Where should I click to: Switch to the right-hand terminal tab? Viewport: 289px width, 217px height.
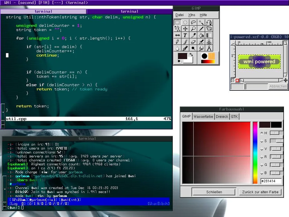[x=129, y=11]
